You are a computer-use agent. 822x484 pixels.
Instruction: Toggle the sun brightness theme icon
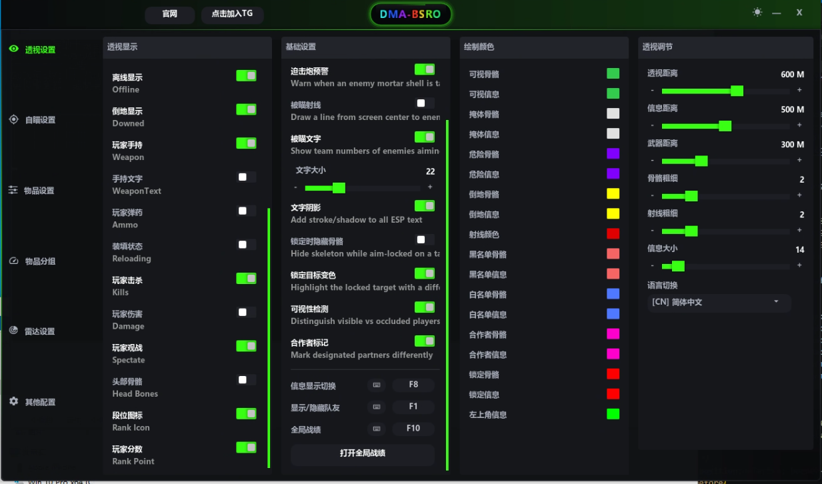click(757, 12)
